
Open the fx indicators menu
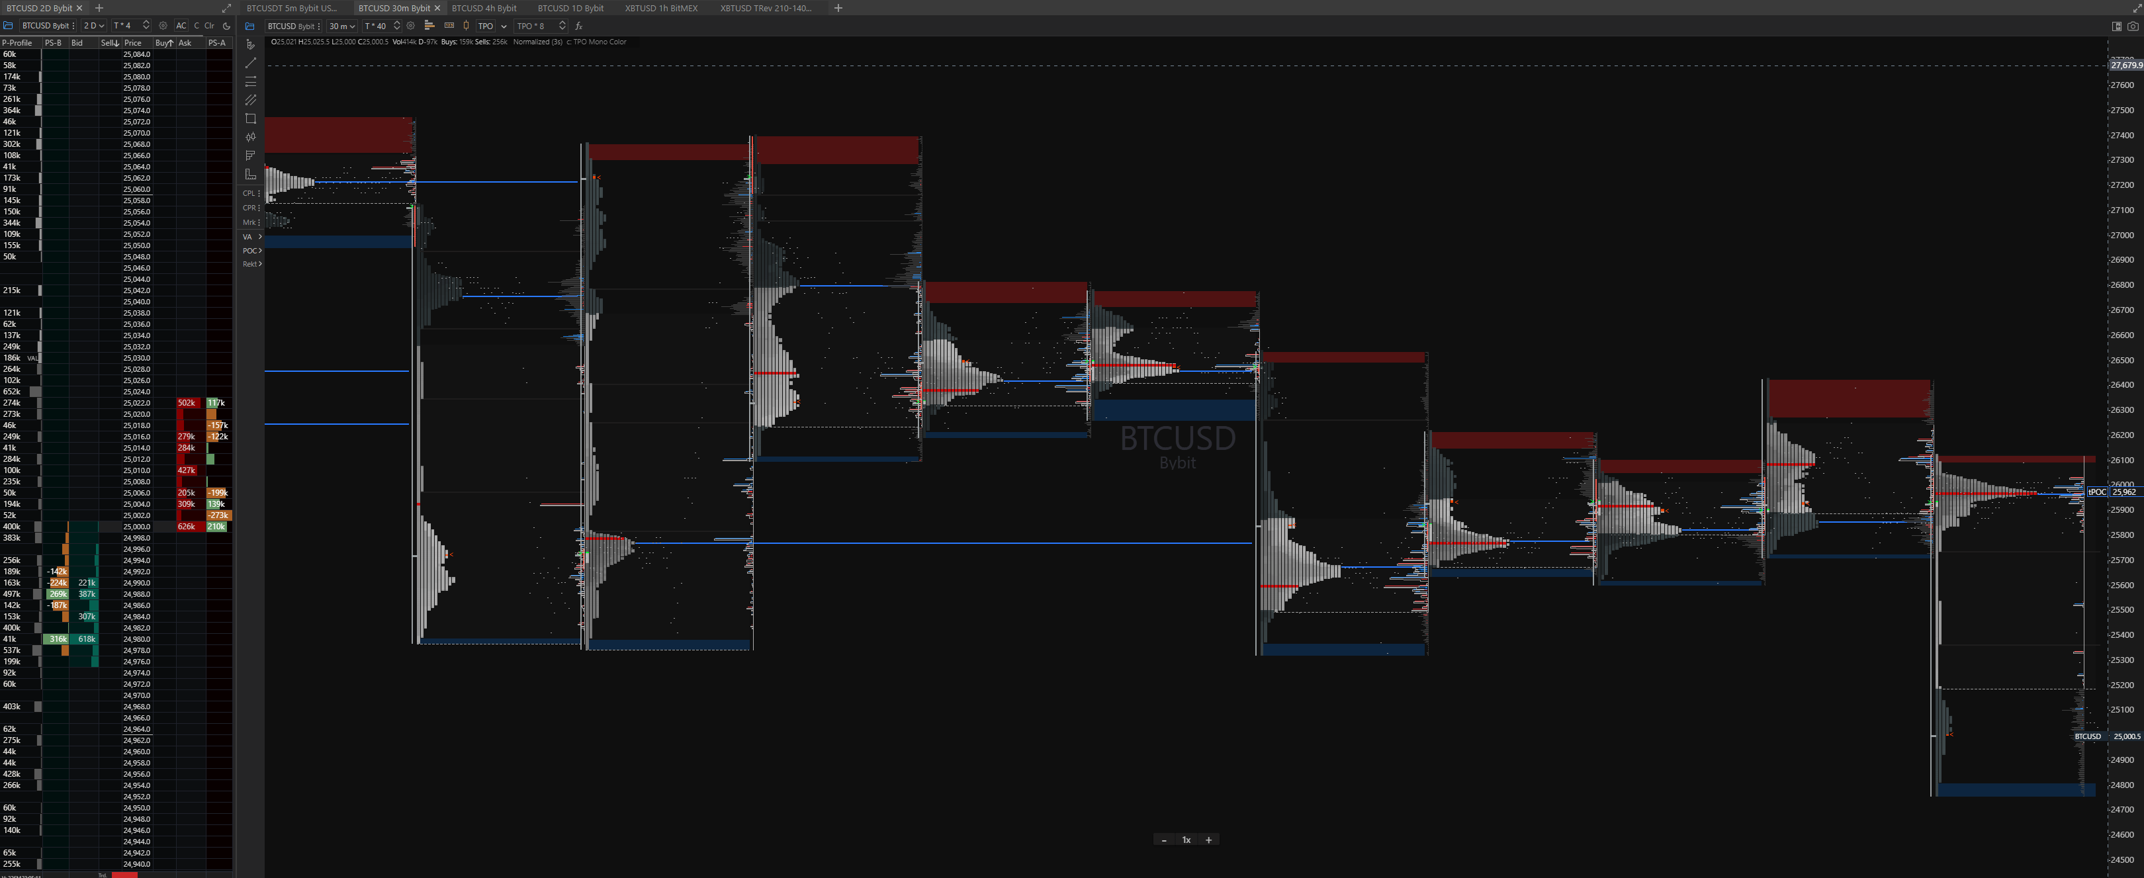(x=578, y=26)
